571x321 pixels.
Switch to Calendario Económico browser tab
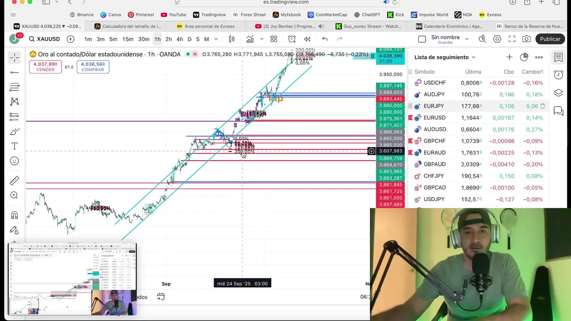click(450, 26)
